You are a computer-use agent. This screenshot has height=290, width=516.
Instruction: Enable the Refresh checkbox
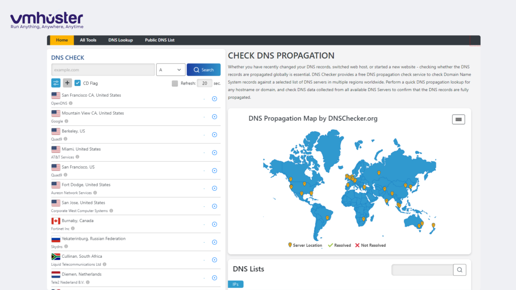coord(175,84)
